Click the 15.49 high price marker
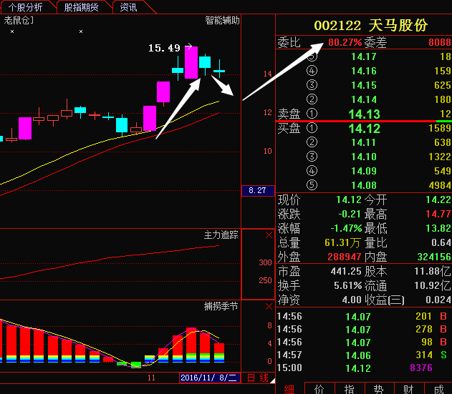 point(164,48)
